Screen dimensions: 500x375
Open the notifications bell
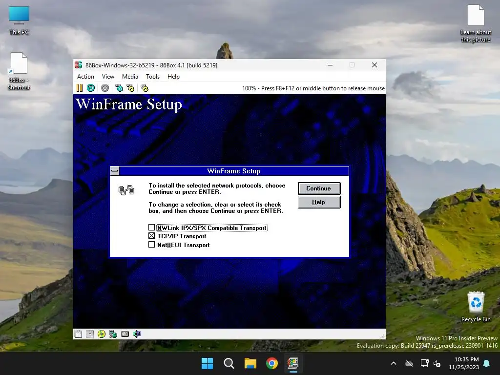pyautogui.click(x=487, y=363)
